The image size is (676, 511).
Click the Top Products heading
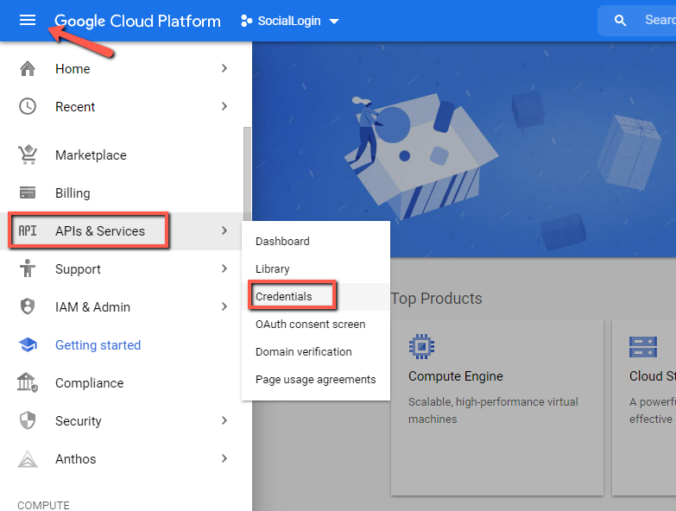click(x=436, y=299)
